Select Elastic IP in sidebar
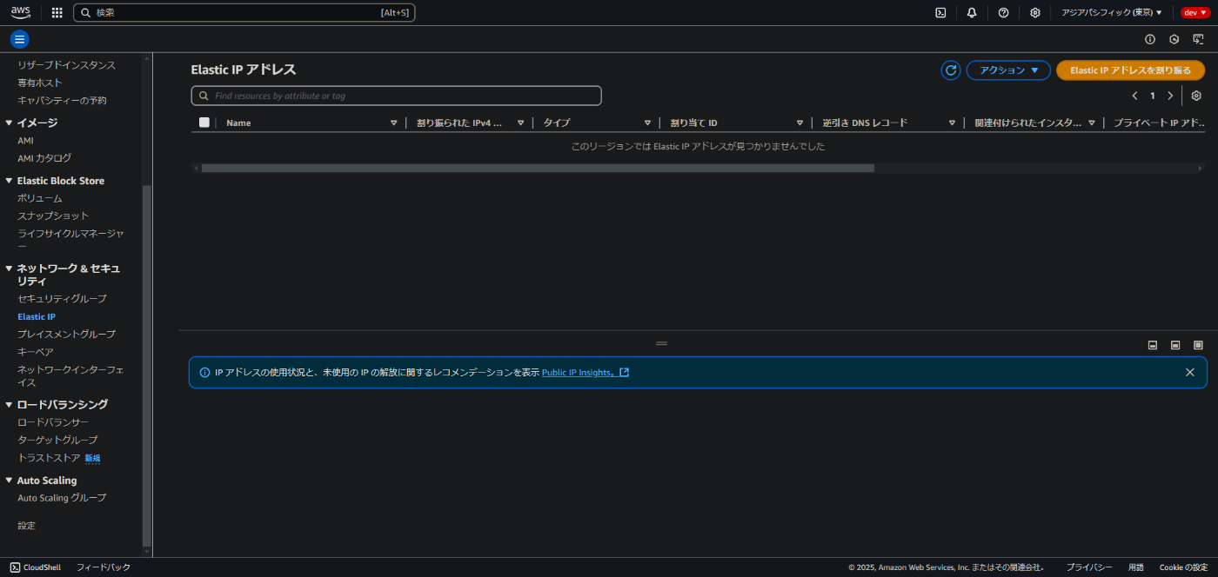 click(37, 317)
